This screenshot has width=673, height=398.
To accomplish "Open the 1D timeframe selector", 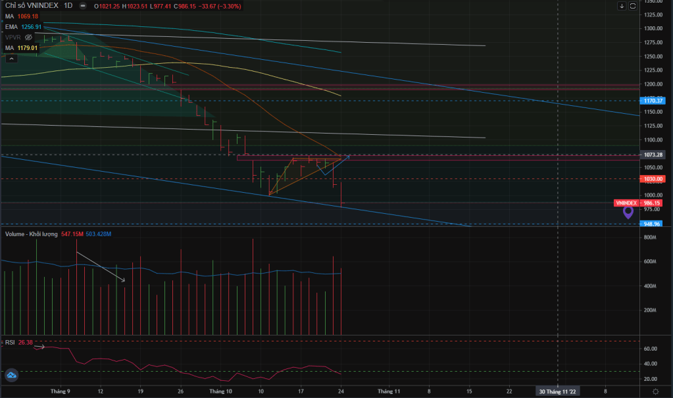I will tap(68, 6).
